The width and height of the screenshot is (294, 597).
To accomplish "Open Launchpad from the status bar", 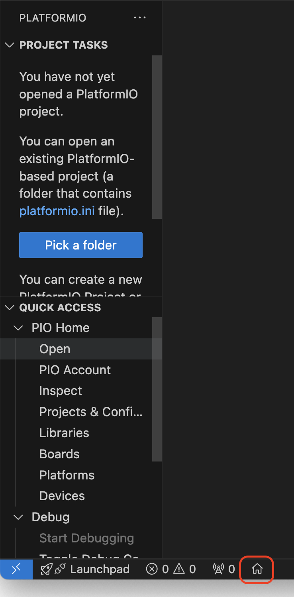I will pyautogui.click(x=100, y=569).
